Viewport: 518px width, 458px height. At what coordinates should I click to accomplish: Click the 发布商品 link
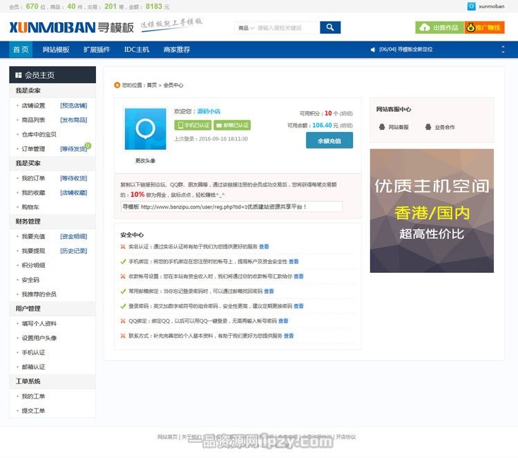click(x=74, y=120)
